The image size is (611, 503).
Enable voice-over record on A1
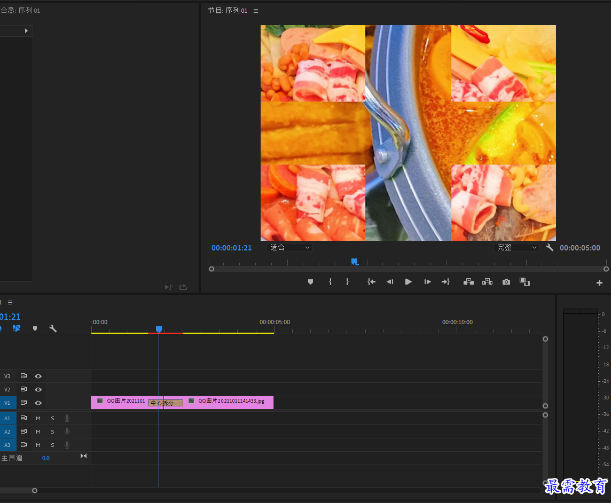pos(67,418)
